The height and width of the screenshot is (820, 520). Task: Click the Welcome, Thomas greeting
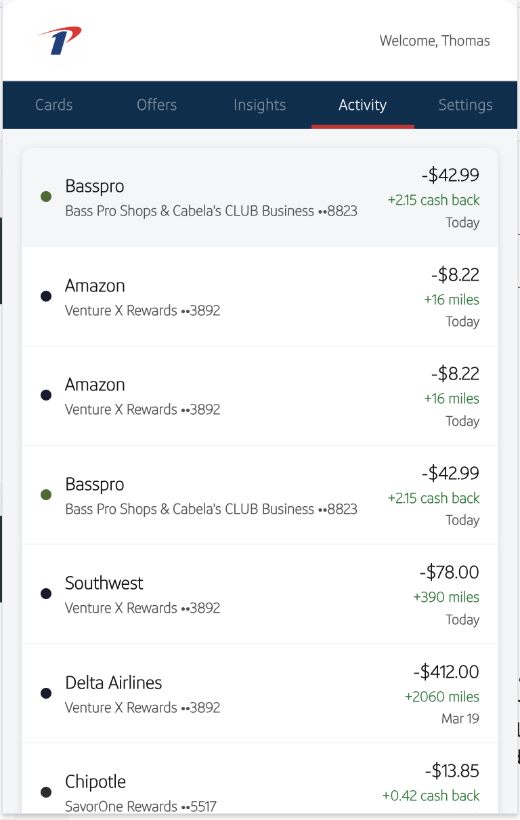pyautogui.click(x=435, y=41)
